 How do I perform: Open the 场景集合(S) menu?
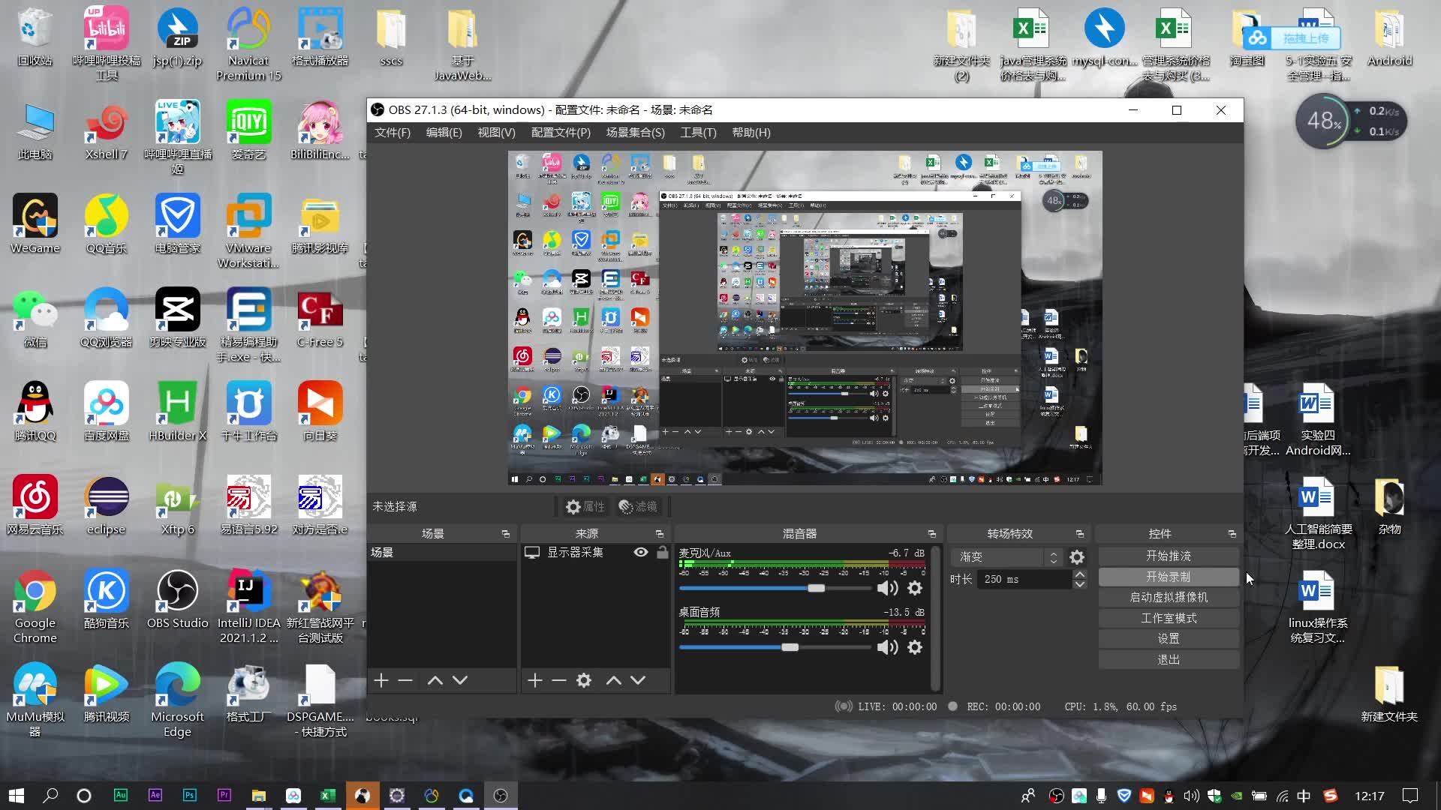tap(635, 133)
